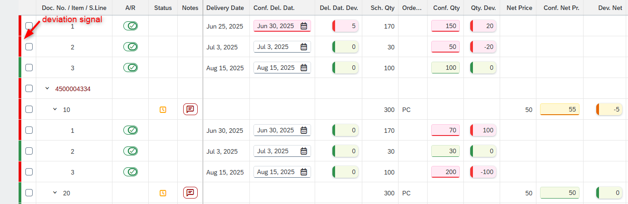Click the confirmed net price field showing 55
This screenshot has height=204, width=628.
pyautogui.click(x=560, y=109)
